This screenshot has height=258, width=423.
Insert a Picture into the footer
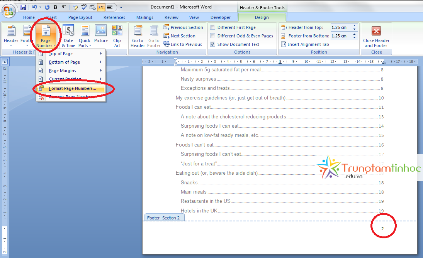[x=101, y=34]
